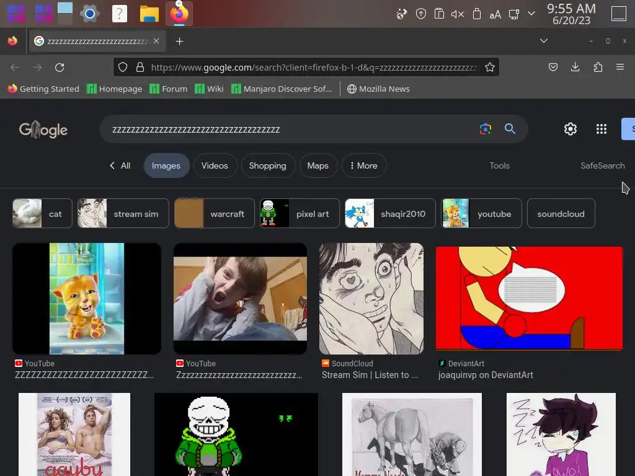
Task: Show desktop via the panel's far-right icon
Action: tap(618, 14)
